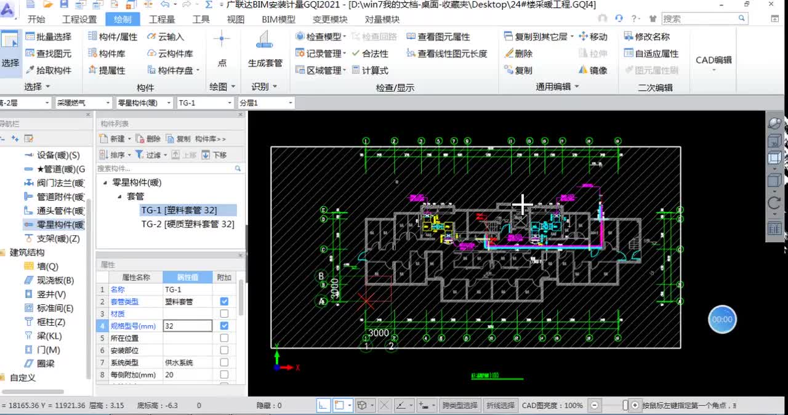Open the 计算式 formula tool
The image size is (788, 415).
369,70
